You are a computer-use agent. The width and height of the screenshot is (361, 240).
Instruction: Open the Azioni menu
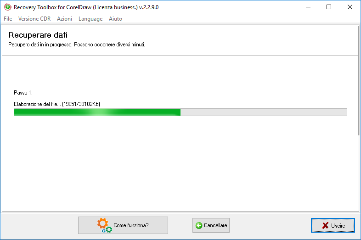64,19
